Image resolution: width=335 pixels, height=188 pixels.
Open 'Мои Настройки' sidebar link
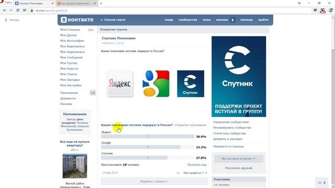click(x=71, y=85)
